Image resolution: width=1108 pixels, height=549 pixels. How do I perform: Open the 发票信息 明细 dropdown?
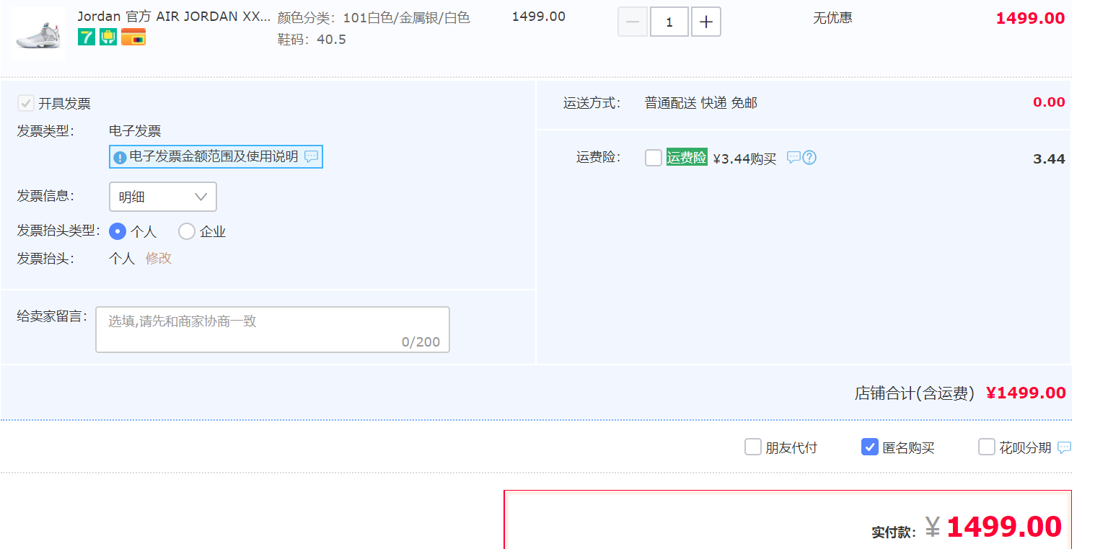pos(163,197)
